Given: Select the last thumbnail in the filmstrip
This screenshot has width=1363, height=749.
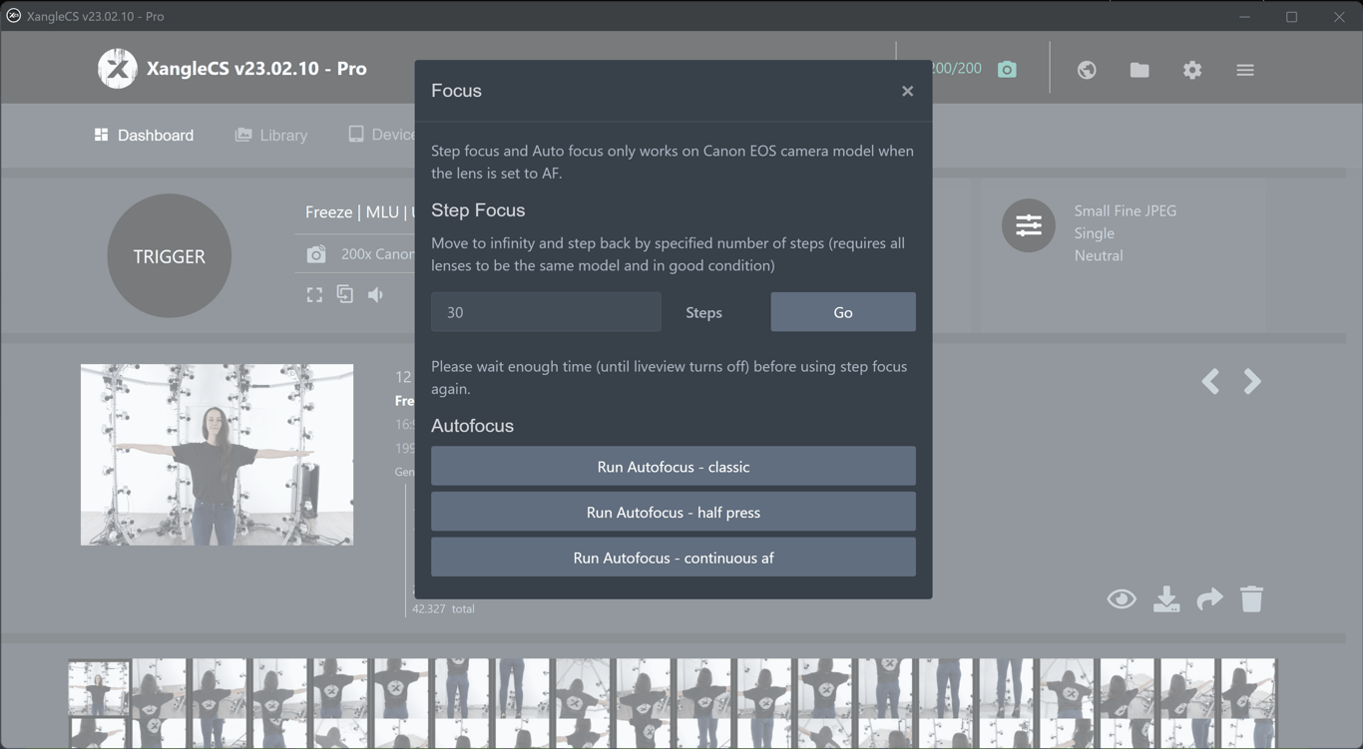Looking at the screenshot, I should (x=1248, y=688).
